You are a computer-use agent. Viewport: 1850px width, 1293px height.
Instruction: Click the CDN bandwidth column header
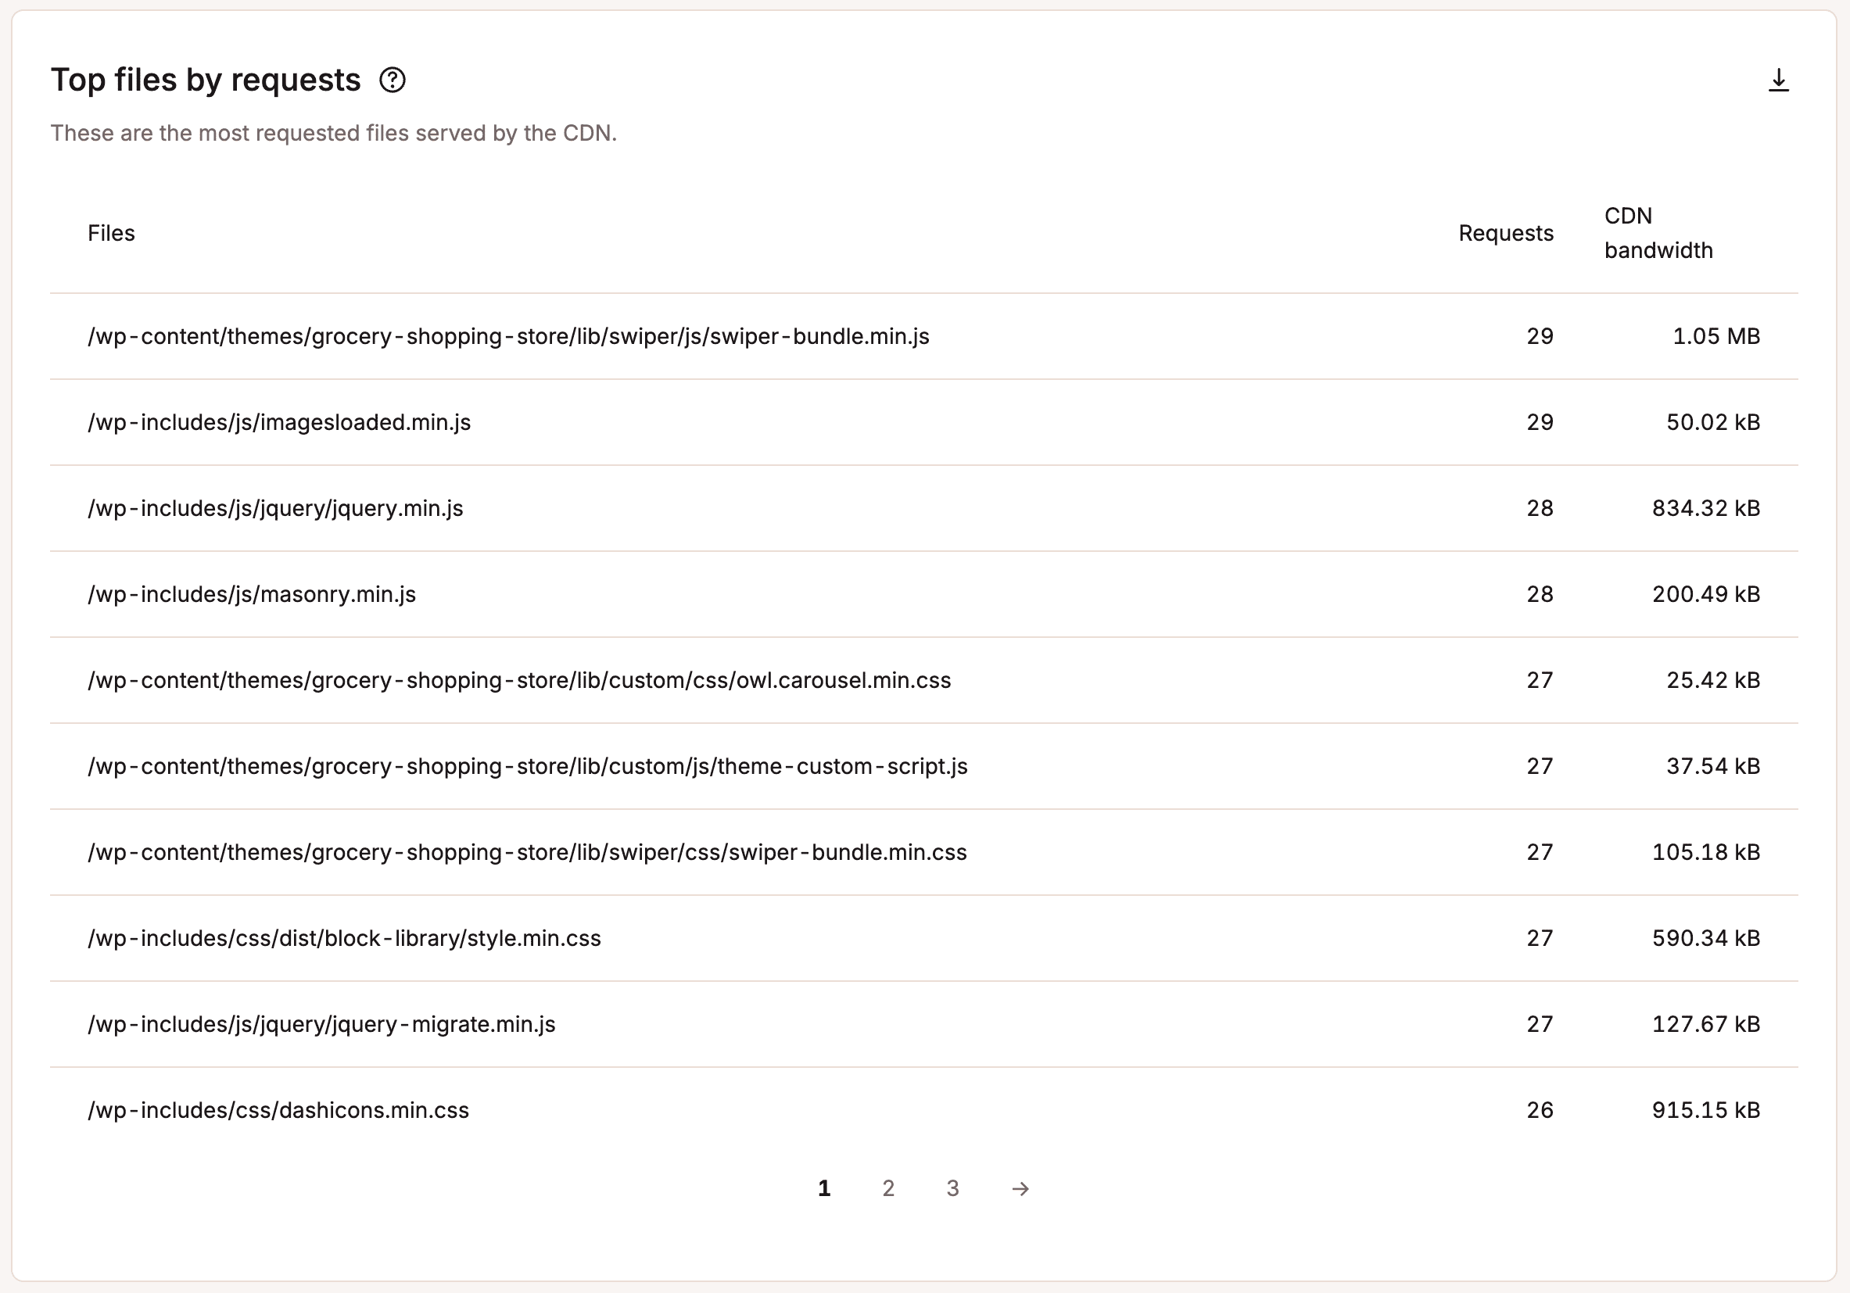(x=1658, y=233)
